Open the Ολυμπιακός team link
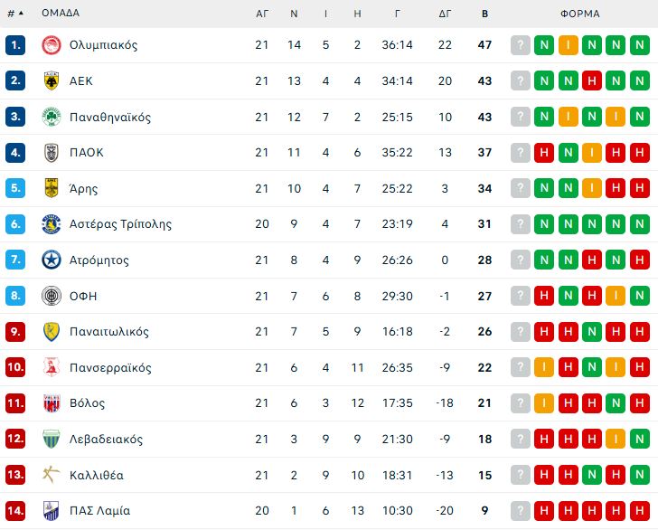658x530 pixels. pos(103,45)
